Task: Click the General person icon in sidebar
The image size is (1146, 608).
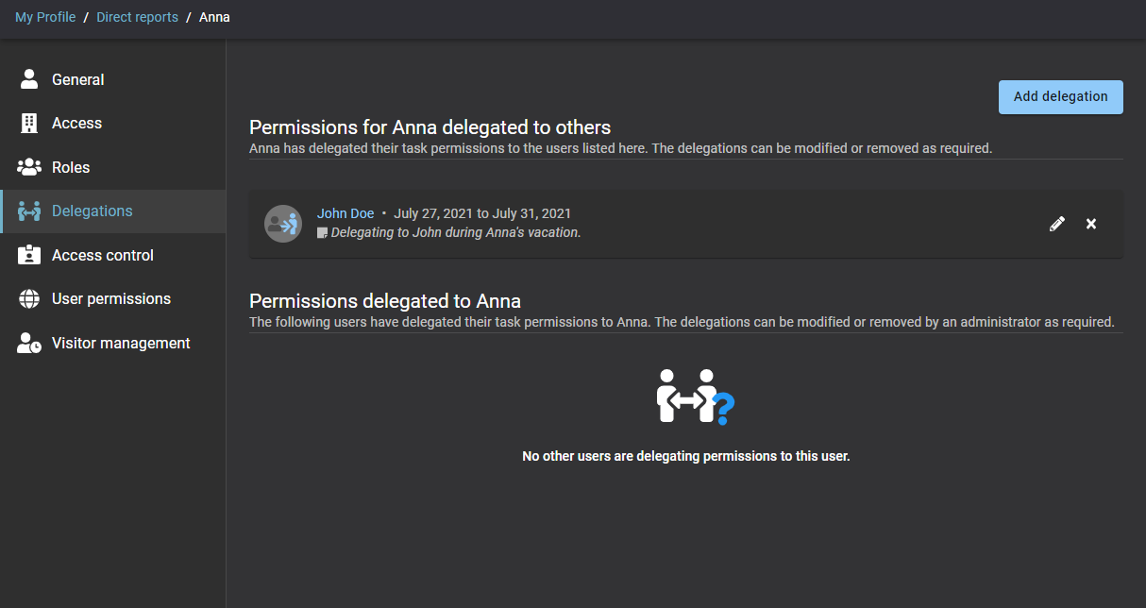Action: (x=29, y=79)
